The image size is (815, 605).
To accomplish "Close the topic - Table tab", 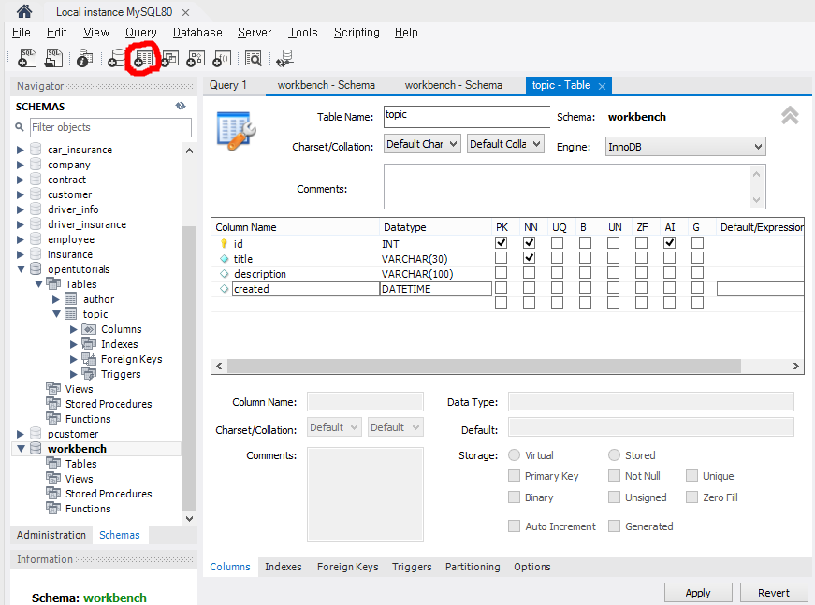I will tap(602, 86).
